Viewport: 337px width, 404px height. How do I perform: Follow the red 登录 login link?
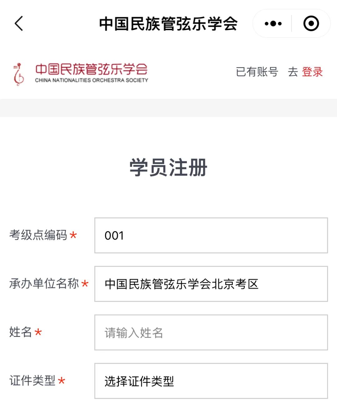(312, 72)
